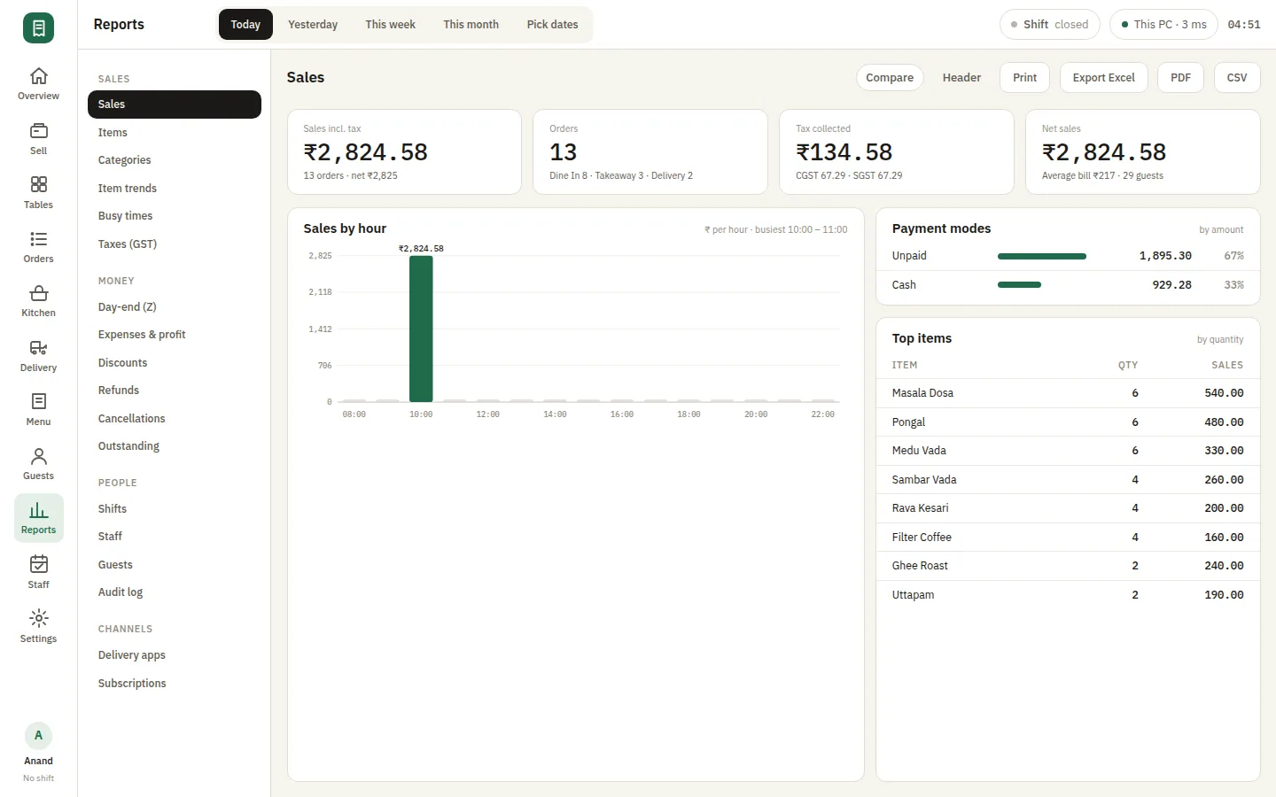Click the Tax collected summary card
Screen dimensions: 1276x797
coord(897,151)
